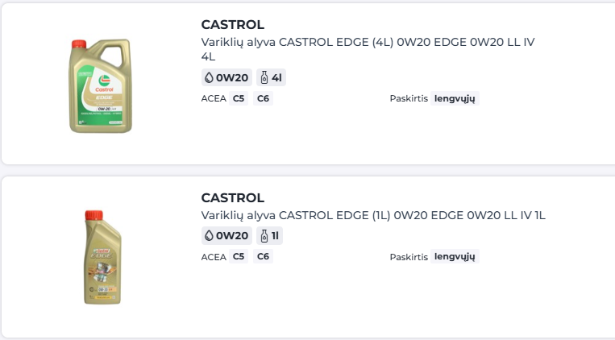Select the C5 ACEA tag on the 1L product
Image resolution: width=615 pixels, height=340 pixels.
pos(238,257)
